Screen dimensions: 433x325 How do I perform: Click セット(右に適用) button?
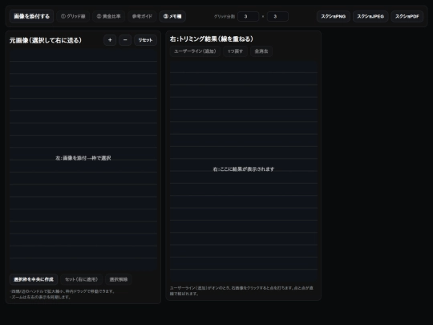[81, 279]
